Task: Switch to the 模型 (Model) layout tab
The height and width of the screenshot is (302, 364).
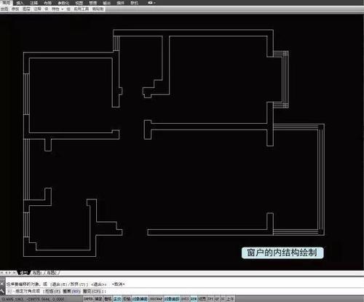Action: point(24,273)
